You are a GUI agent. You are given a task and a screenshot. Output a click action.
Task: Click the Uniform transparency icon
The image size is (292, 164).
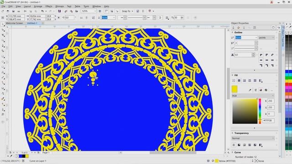pyautogui.click(x=239, y=145)
